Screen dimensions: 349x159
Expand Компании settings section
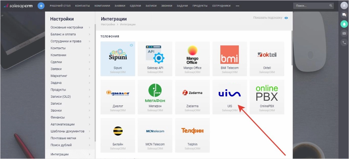click(70, 55)
